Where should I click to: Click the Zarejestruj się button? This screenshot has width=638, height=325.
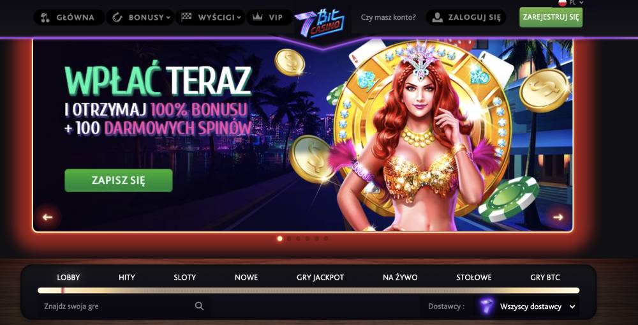[551, 17]
